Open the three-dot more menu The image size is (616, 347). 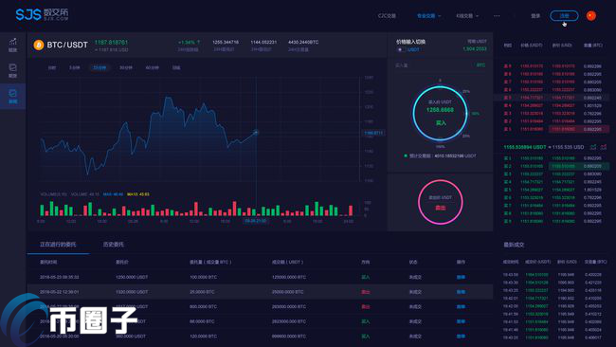point(497,16)
